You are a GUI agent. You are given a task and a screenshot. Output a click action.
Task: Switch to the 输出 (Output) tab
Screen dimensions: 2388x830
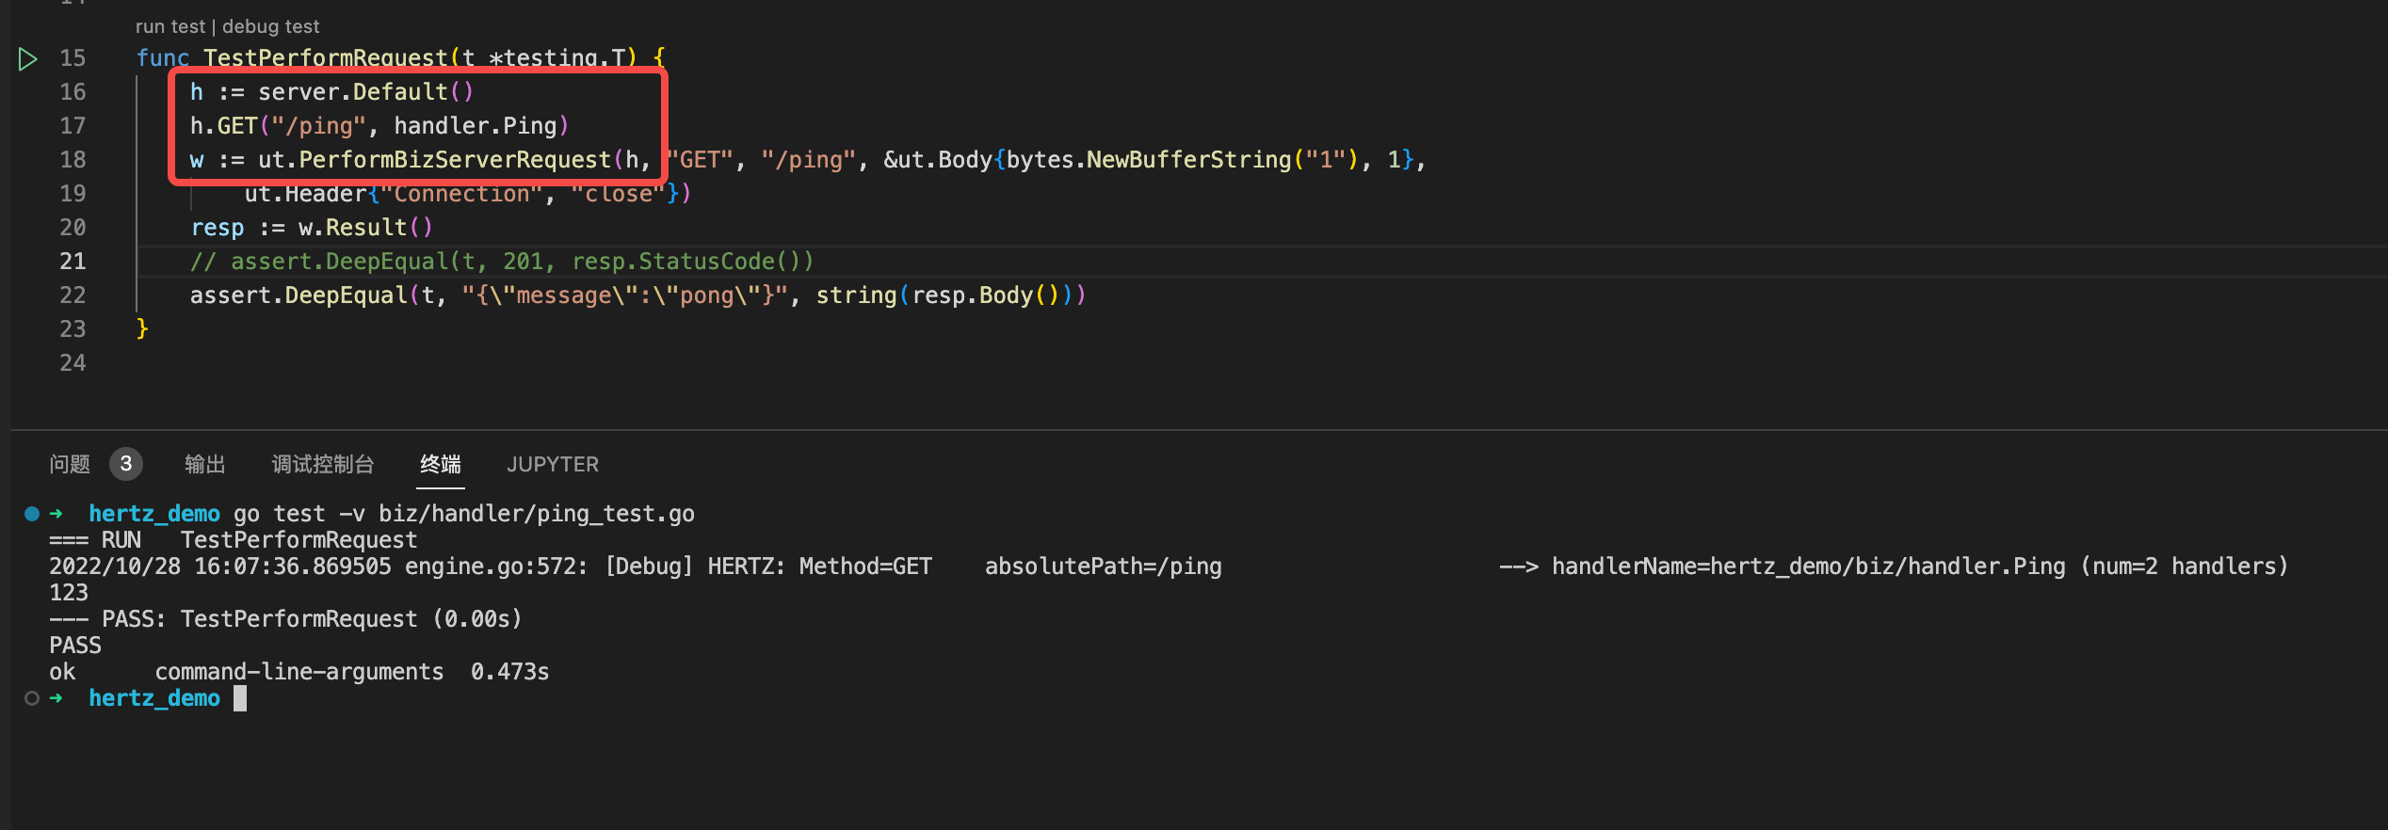[x=205, y=464]
